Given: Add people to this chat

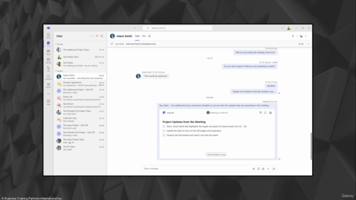Looking at the screenshot, I should pos(301,36).
